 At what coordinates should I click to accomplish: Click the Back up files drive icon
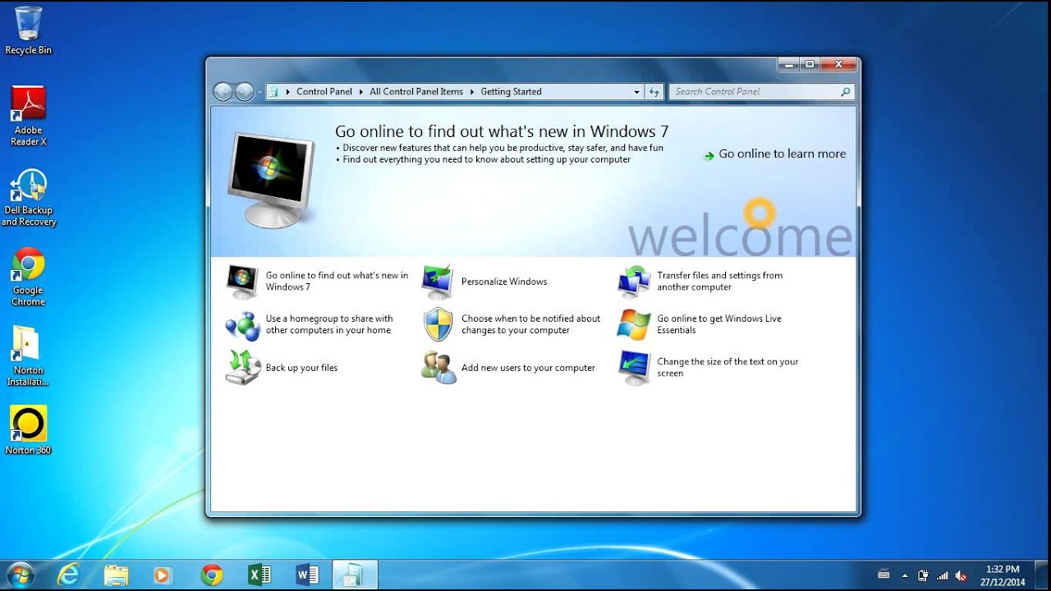click(x=242, y=368)
